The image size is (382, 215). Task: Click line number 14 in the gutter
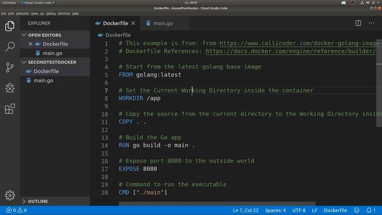[x=104, y=145]
